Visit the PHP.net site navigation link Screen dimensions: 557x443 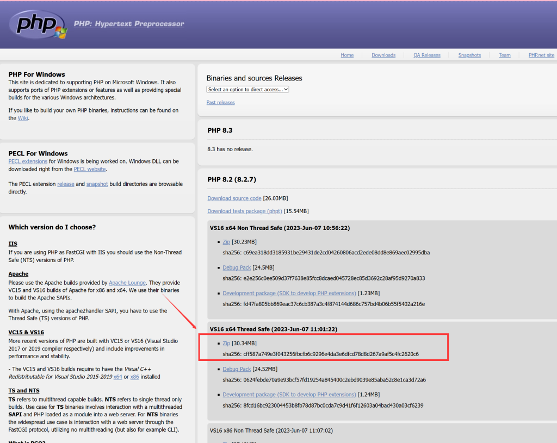(541, 55)
